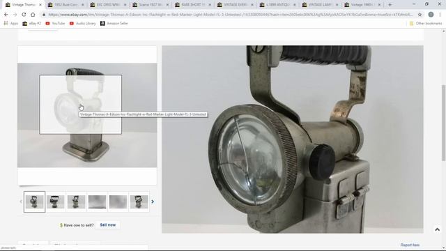Select the third gallery thumbnail

76,201
